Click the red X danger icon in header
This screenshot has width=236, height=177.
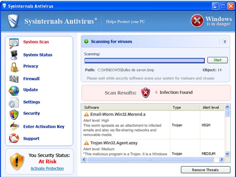[197, 21]
